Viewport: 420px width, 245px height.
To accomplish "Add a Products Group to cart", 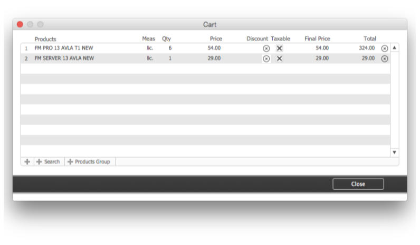I will pos(89,162).
